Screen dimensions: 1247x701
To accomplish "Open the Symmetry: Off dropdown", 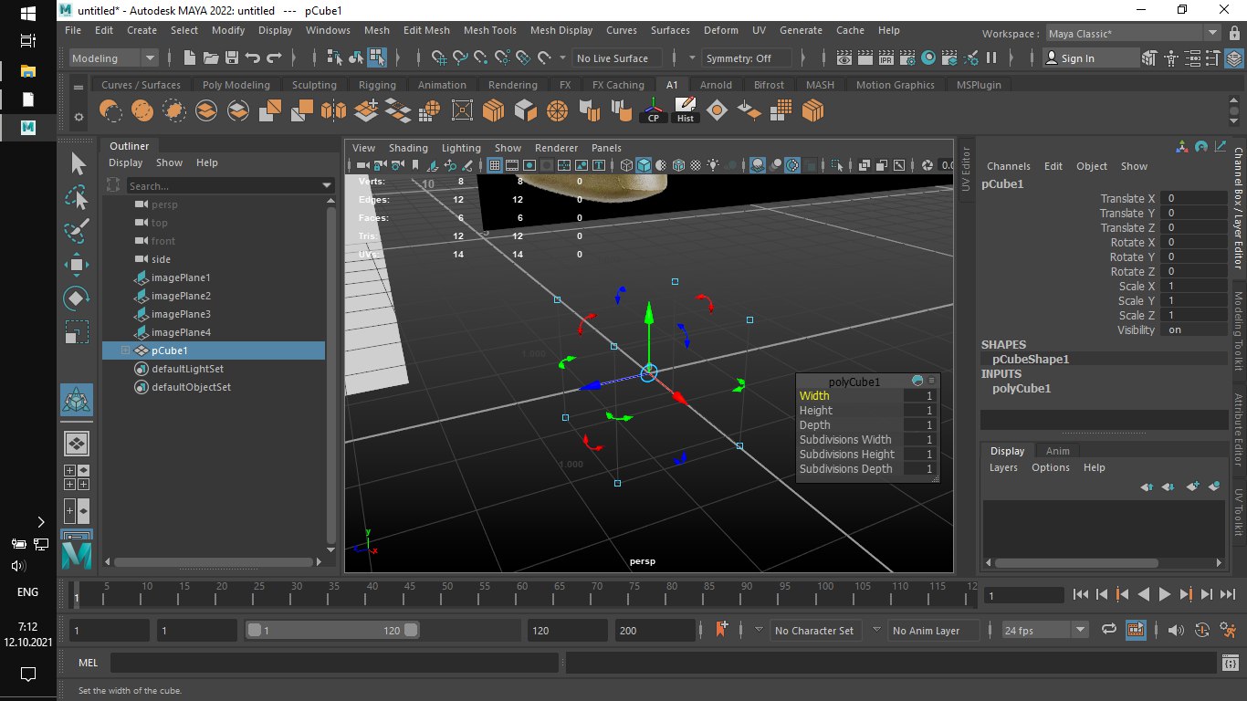I will click(749, 58).
